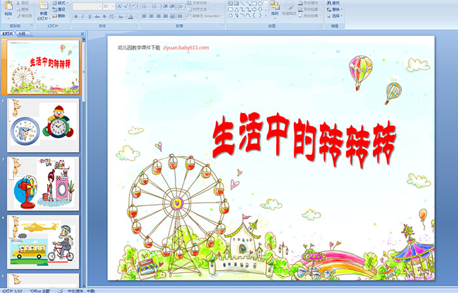Open the Shape Effects (形状效果) menu
This screenshot has width=458, height=293.
tap(310, 16)
